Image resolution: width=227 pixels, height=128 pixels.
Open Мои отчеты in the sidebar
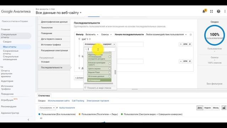(10, 47)
